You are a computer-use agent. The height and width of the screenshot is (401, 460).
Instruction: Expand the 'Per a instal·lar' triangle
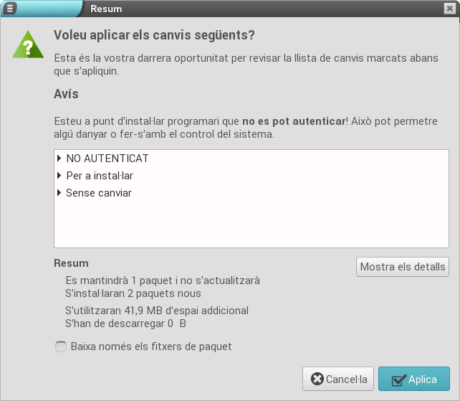click(x=59, y=176)
